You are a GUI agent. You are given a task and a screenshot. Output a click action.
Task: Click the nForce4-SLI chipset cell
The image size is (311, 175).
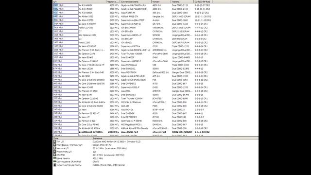(159, 132)
